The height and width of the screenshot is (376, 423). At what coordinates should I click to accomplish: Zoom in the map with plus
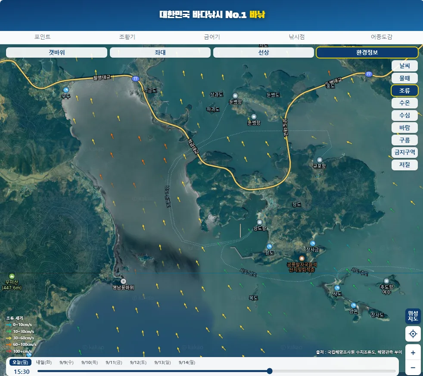coord(413,353)
